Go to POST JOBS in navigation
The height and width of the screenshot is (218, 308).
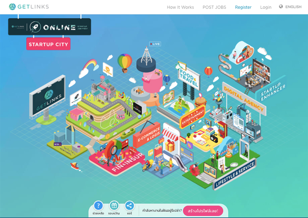tap(214, 7)
